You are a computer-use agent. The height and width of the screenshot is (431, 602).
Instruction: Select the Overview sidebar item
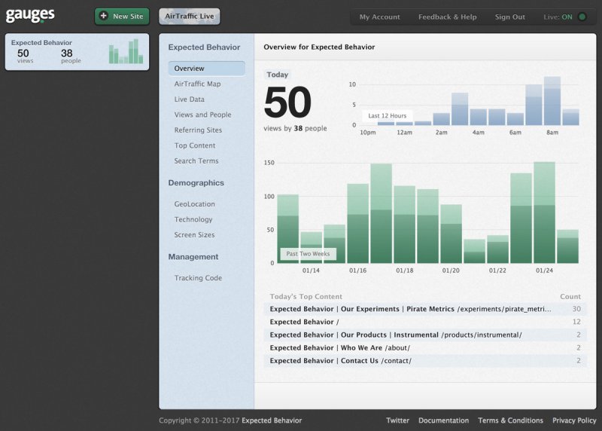(206, 69)
